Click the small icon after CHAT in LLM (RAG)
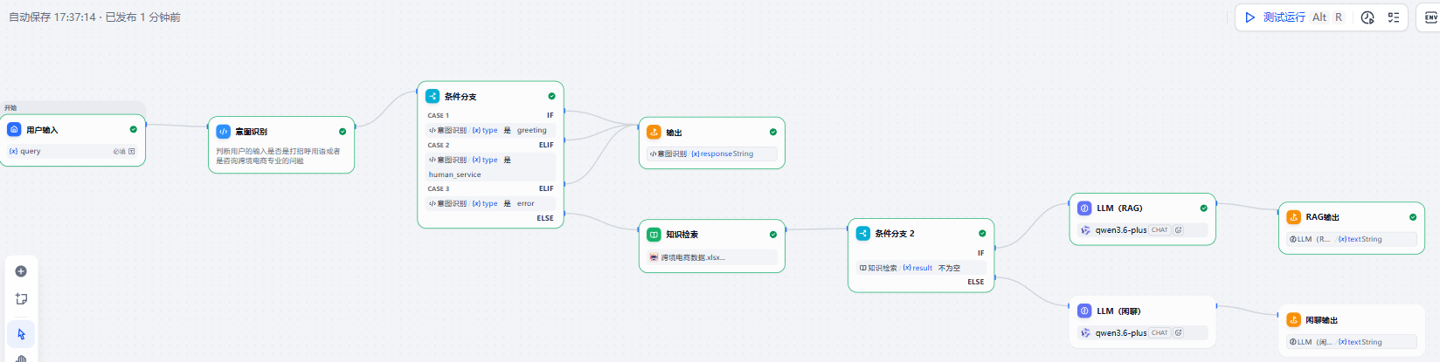The height and width of the screenshot is (362, 1440). point(1178,230)
